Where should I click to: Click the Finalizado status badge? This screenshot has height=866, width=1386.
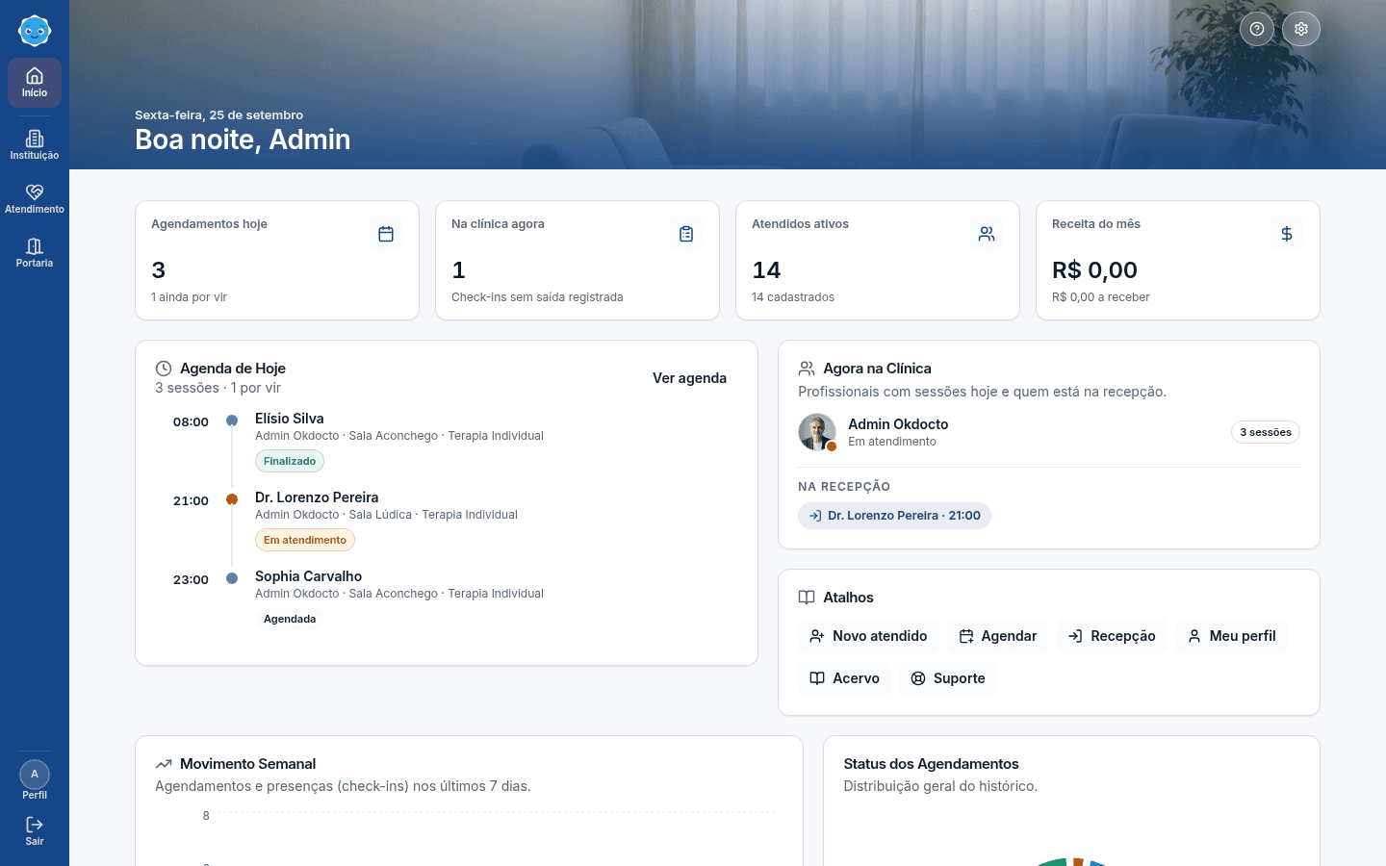point(290,461)
